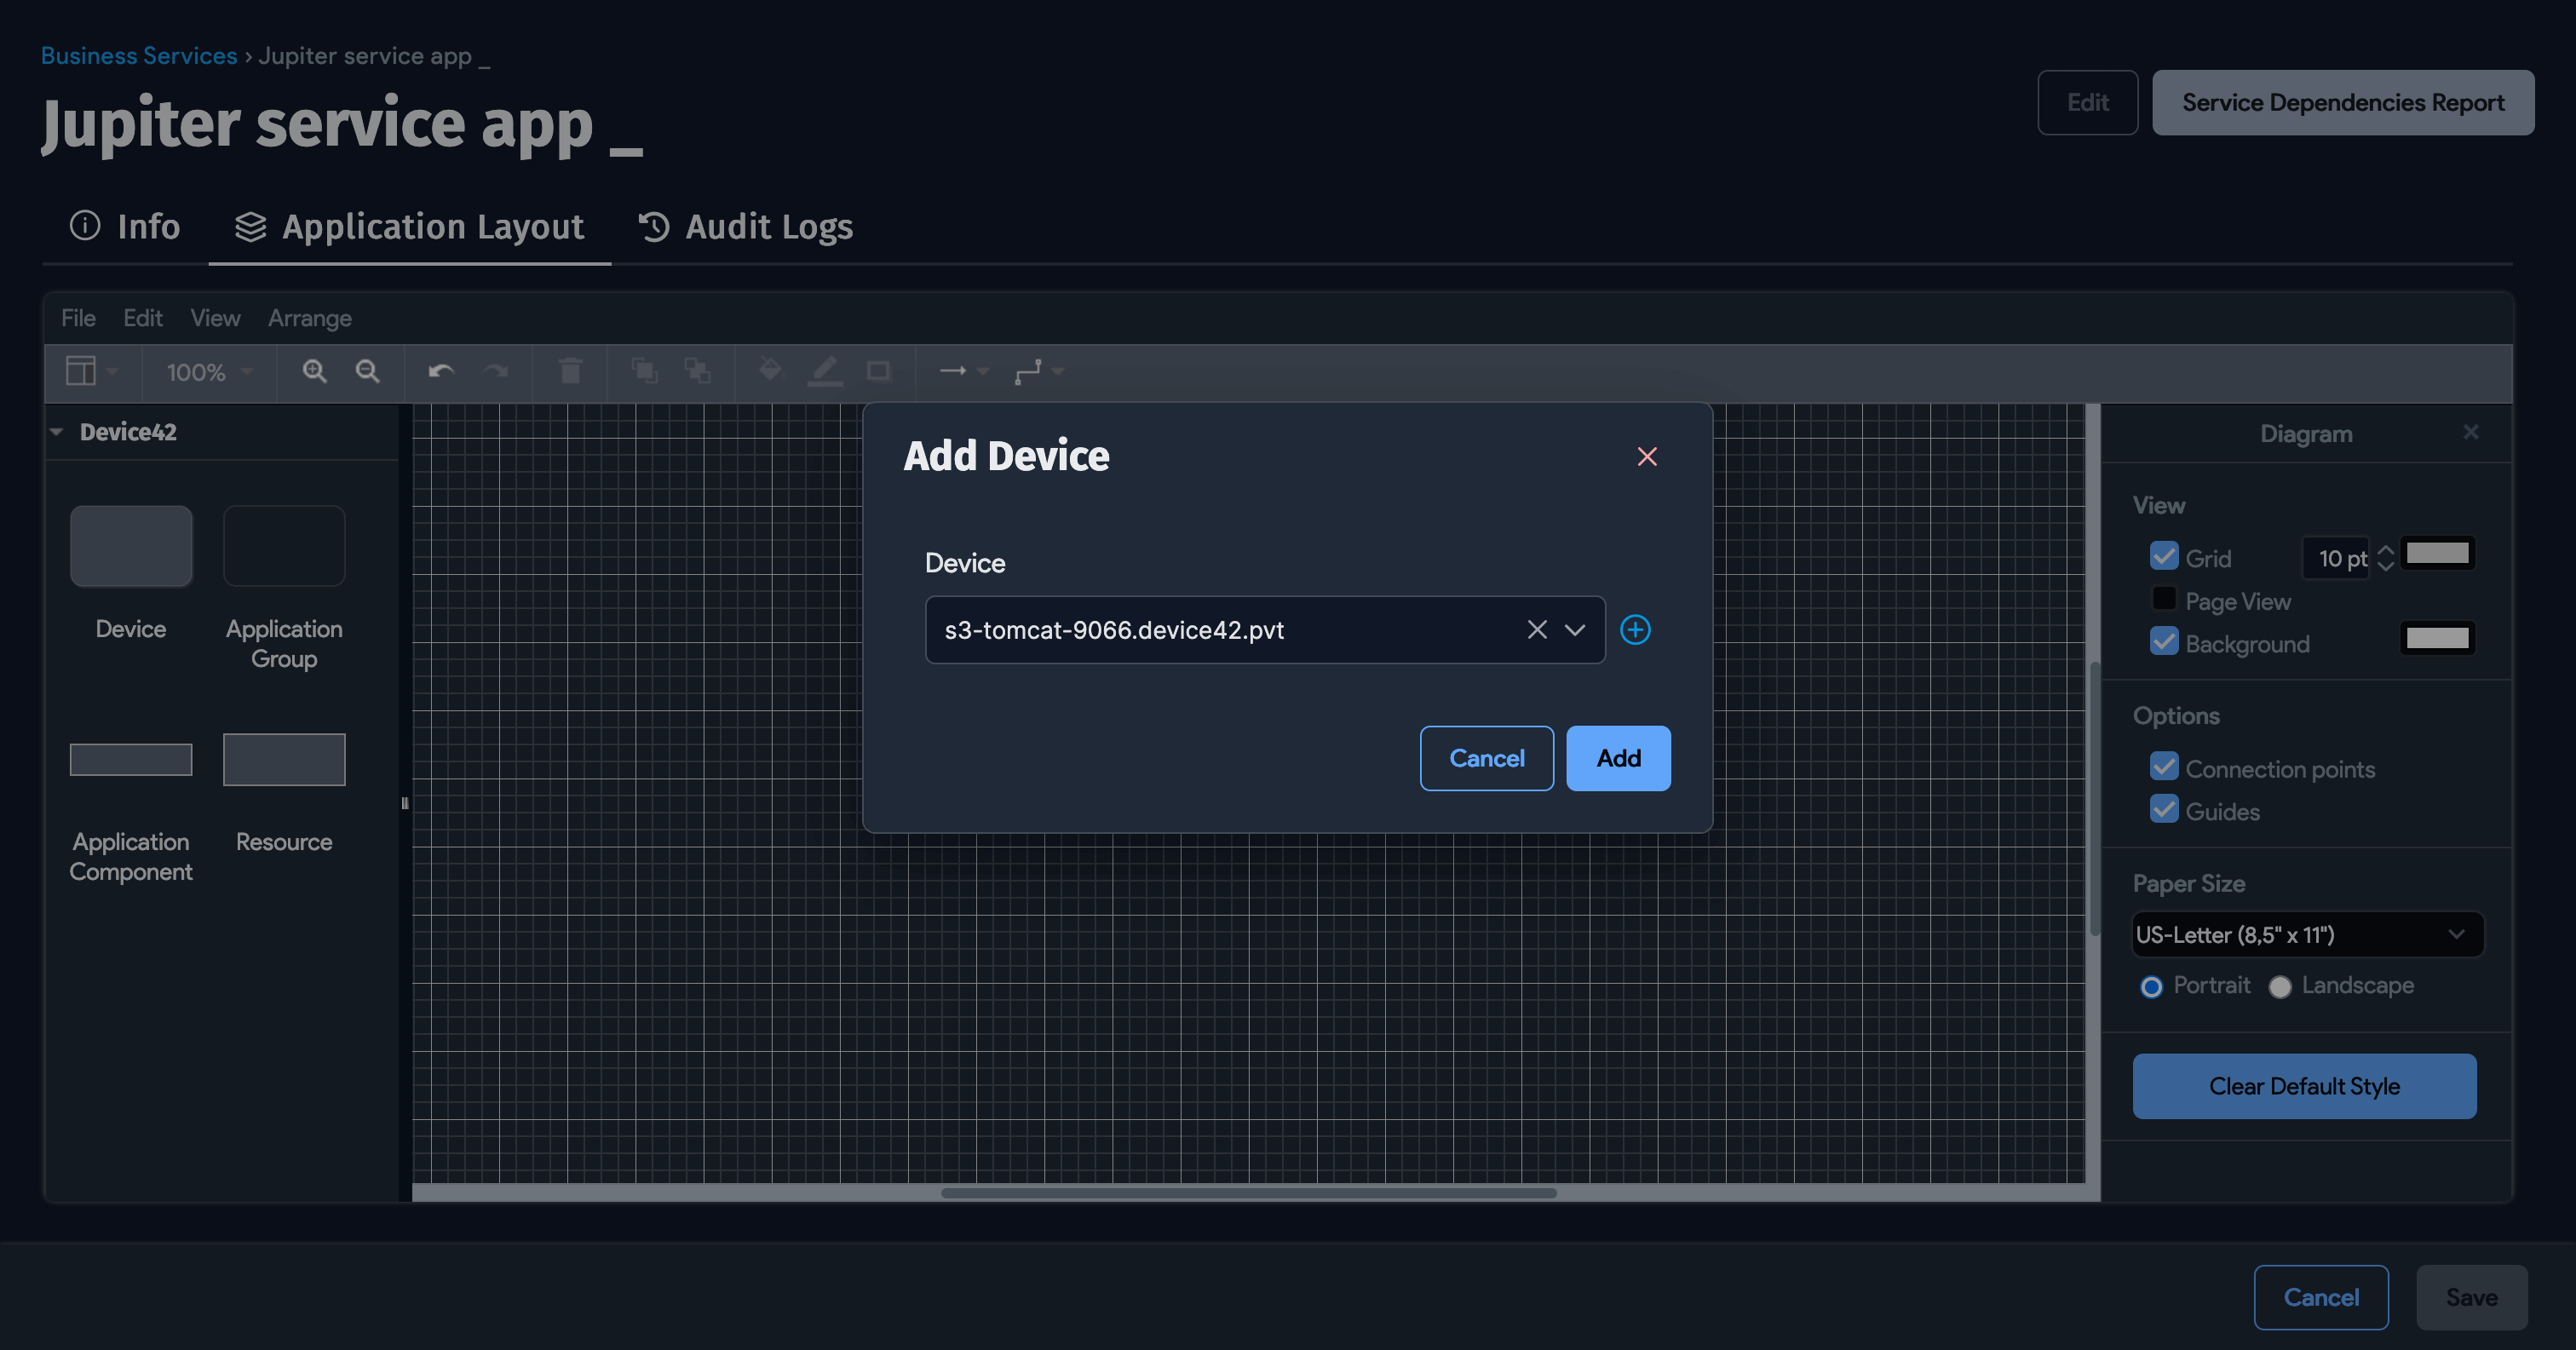Click the horizontal canvas scrollbar
Screen dimensions: 2576x1350
1248,1192
